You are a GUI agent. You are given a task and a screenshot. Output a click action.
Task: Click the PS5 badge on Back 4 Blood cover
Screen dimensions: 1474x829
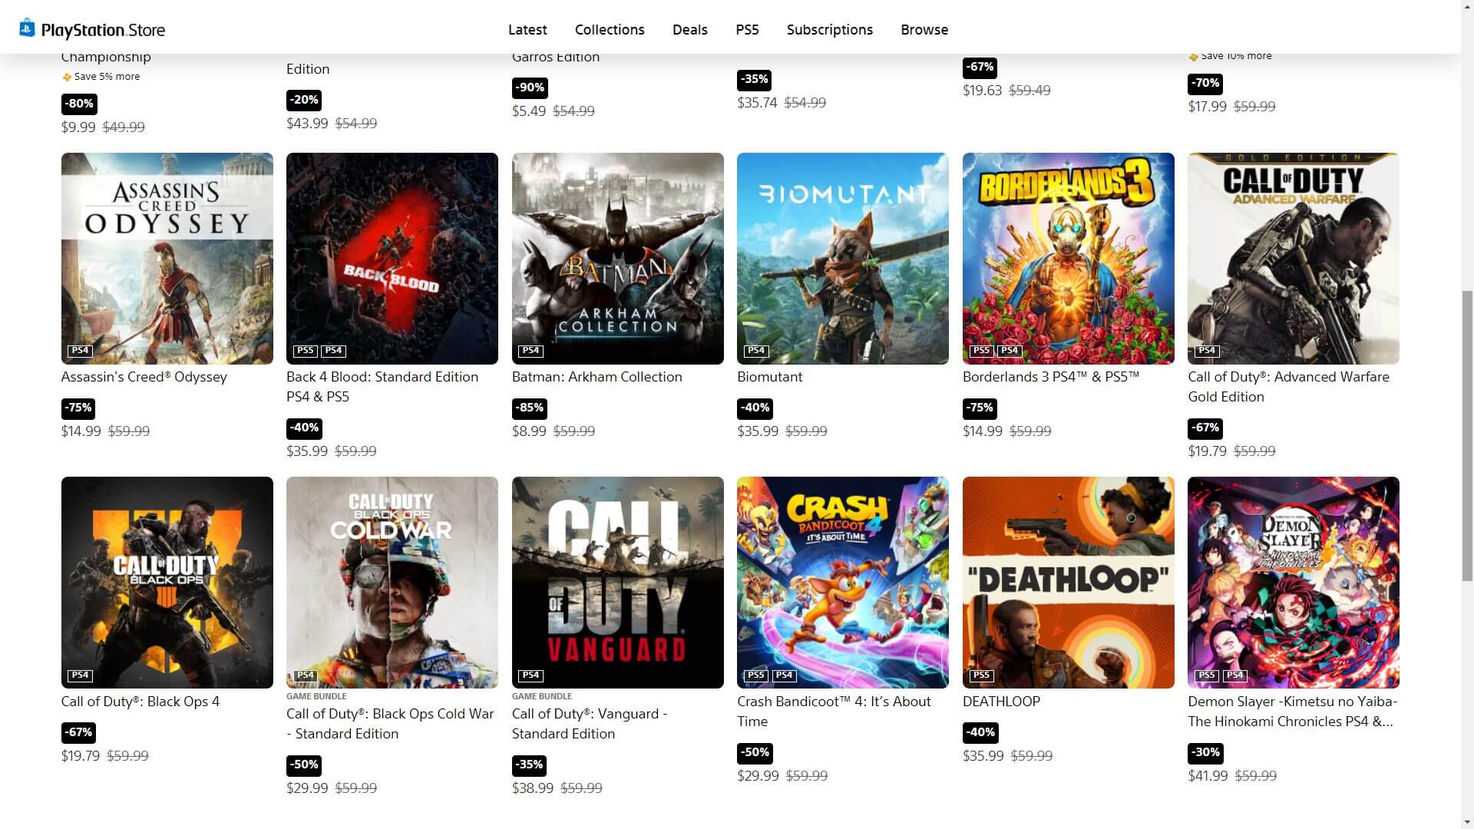[306, 351]
